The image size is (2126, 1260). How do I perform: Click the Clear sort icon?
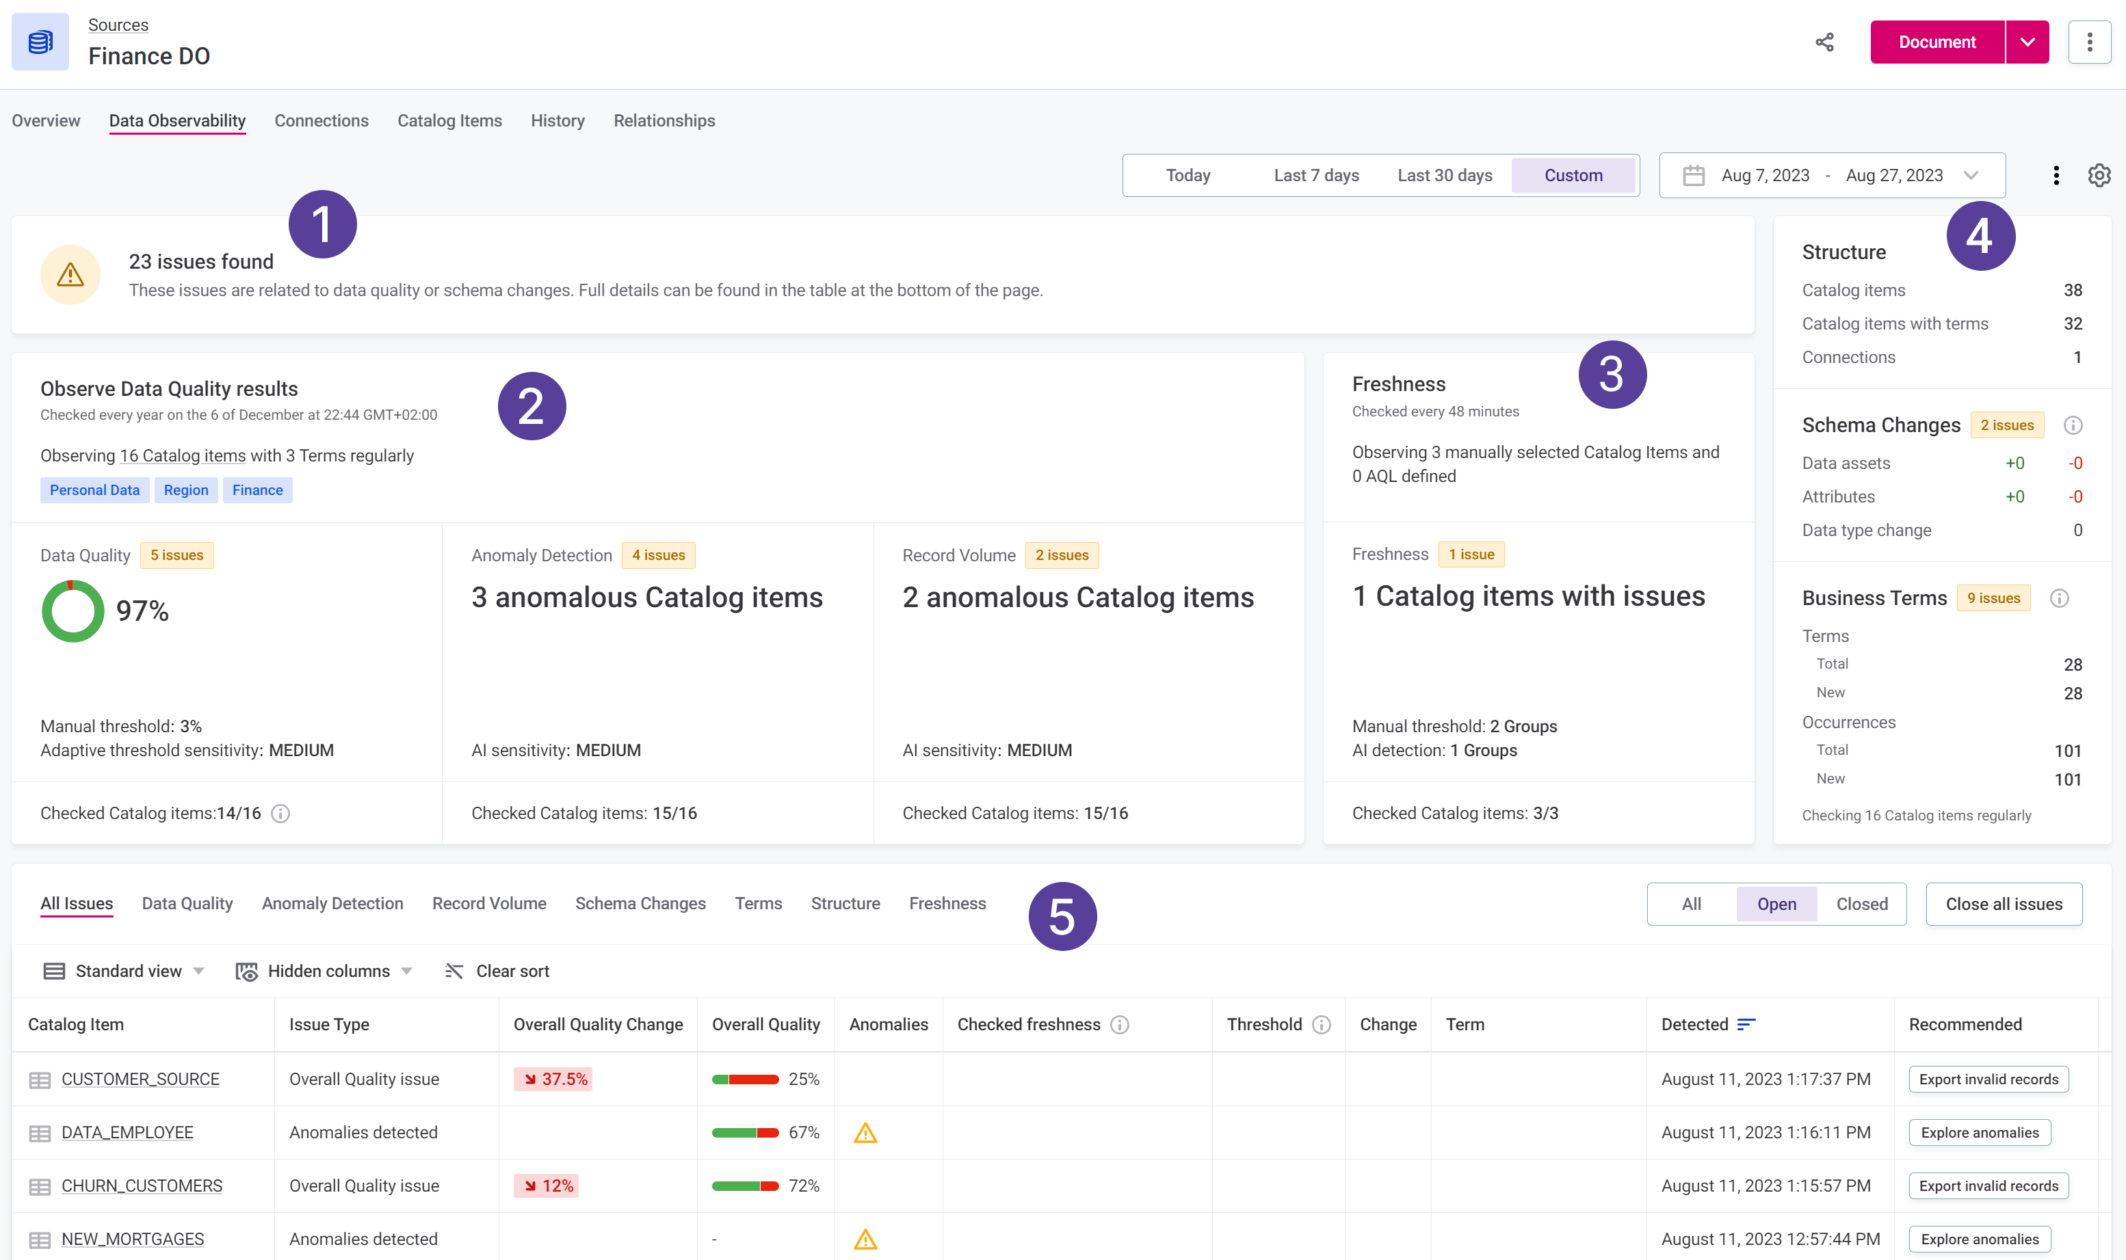pyautogui.click(x=454, y=971)
